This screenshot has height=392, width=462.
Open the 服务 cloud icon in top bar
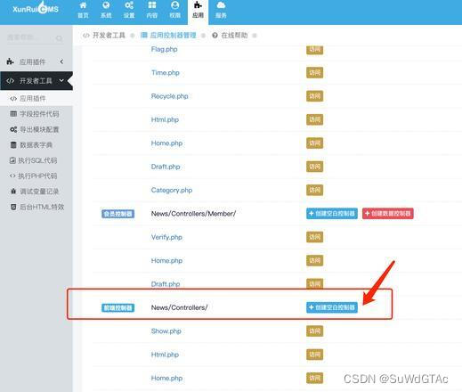pyautogui.click(x=221, y=10)
